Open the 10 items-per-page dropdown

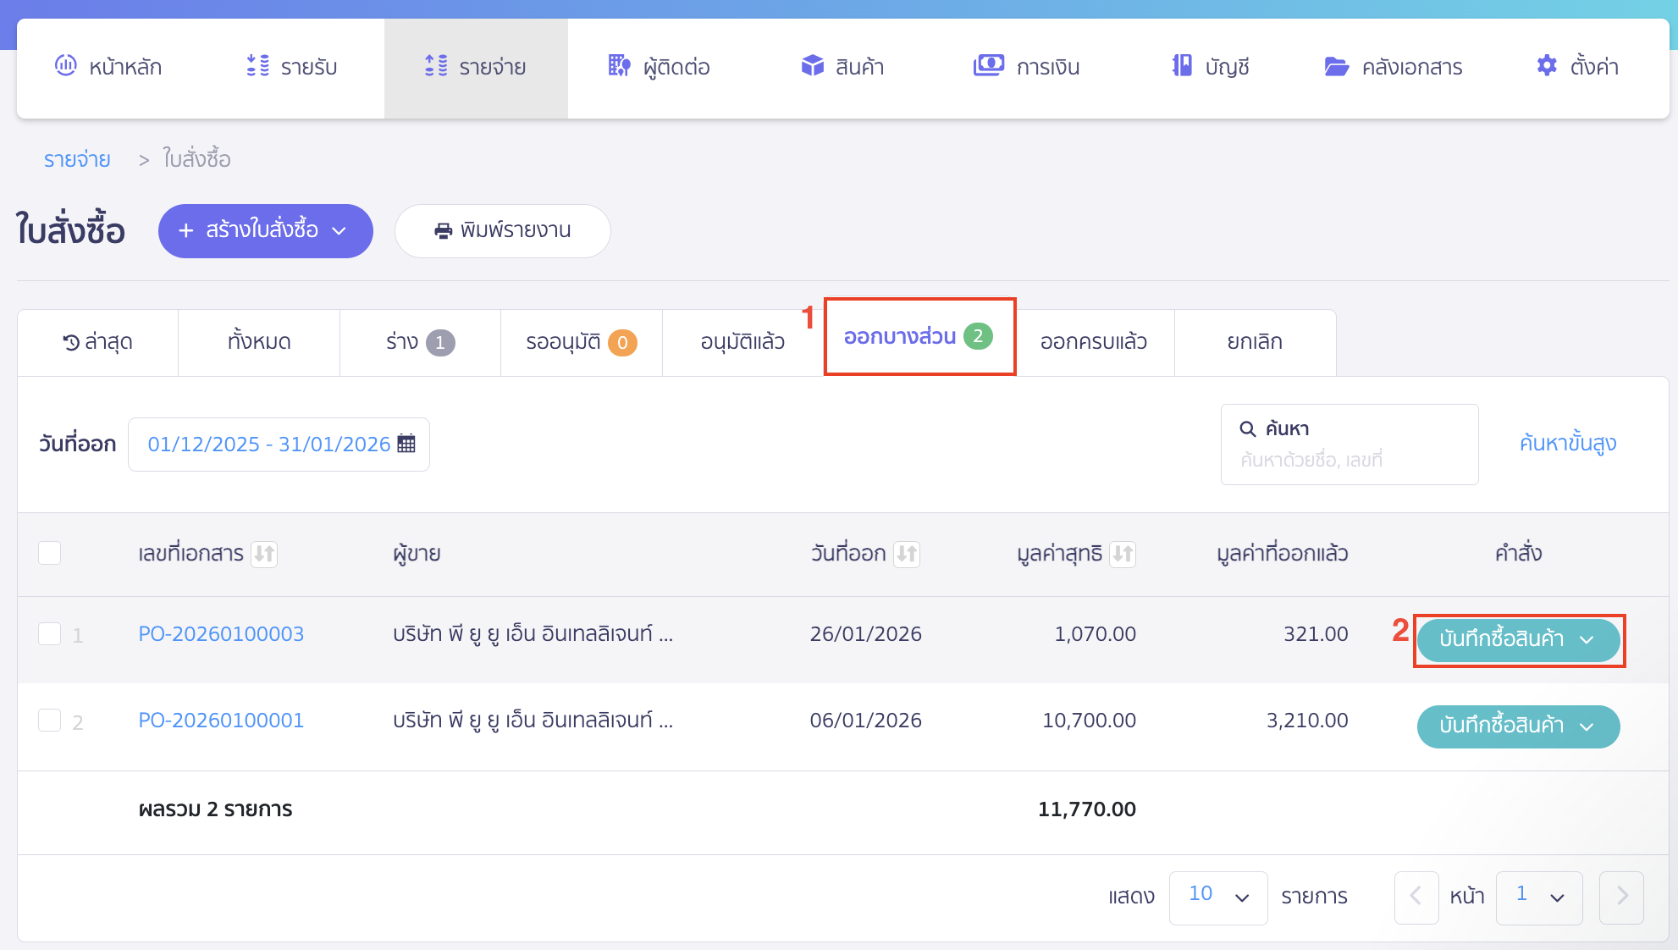[x=1217, y=897]
